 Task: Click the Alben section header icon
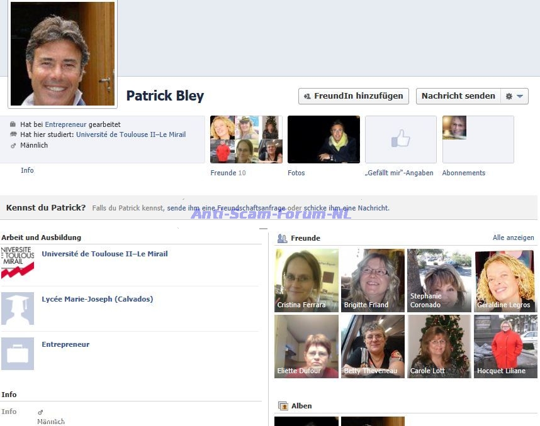point(283,407)
